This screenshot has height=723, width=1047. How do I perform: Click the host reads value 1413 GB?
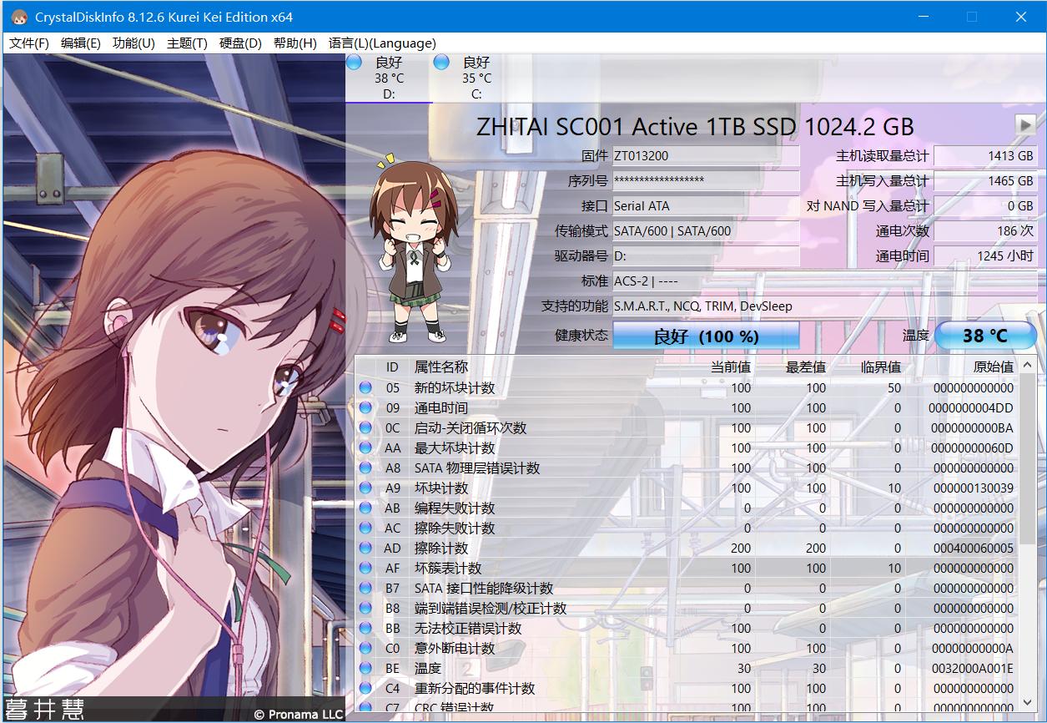point(985,155)
